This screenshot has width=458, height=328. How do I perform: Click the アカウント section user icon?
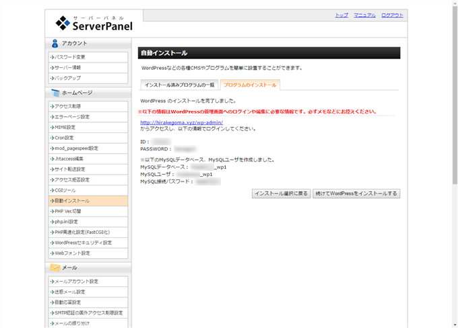(x=55, y=43)
